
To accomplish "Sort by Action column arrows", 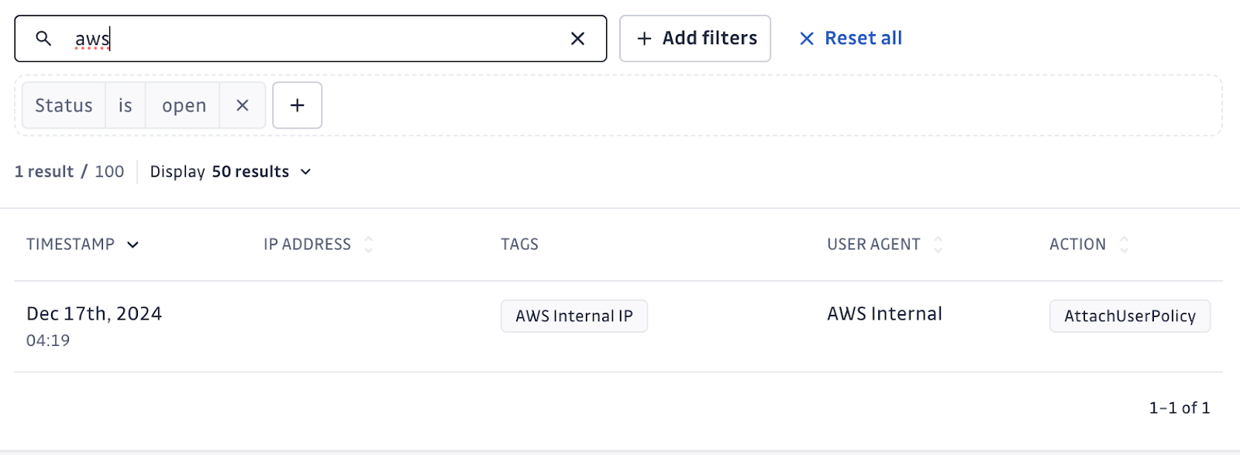I will click(x=1124, y=245).
